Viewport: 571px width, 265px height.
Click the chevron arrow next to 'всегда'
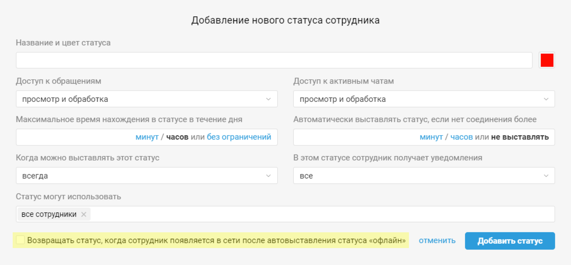coord(268,176)
